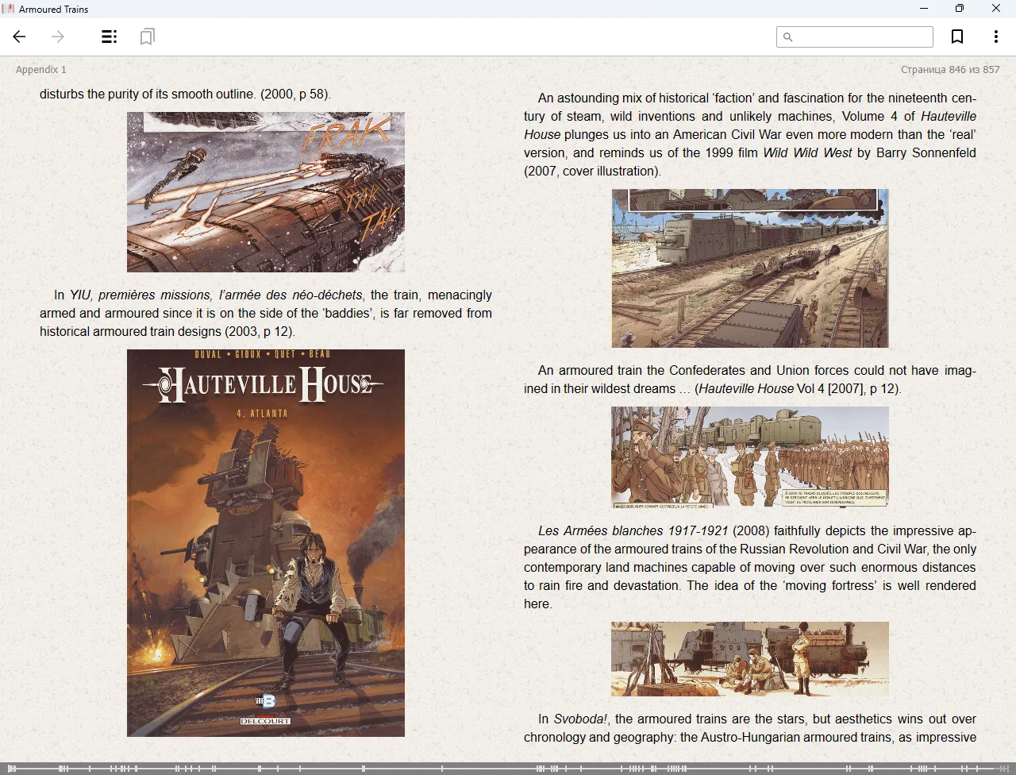Screen dimensions: 1016x775
Task: Minimize the reader window
Action: tap(924, 9)
